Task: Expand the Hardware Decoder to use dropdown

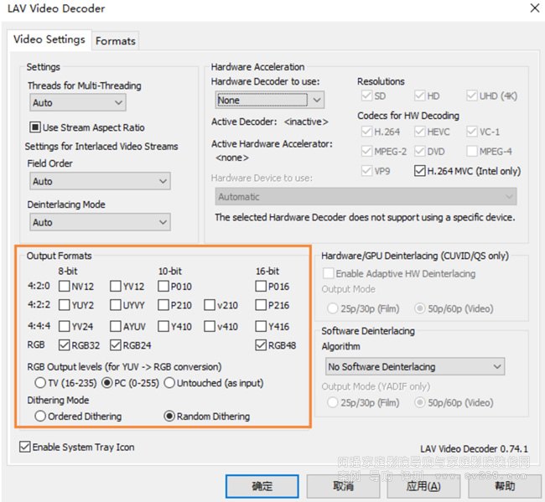Action: pos(269,100)
